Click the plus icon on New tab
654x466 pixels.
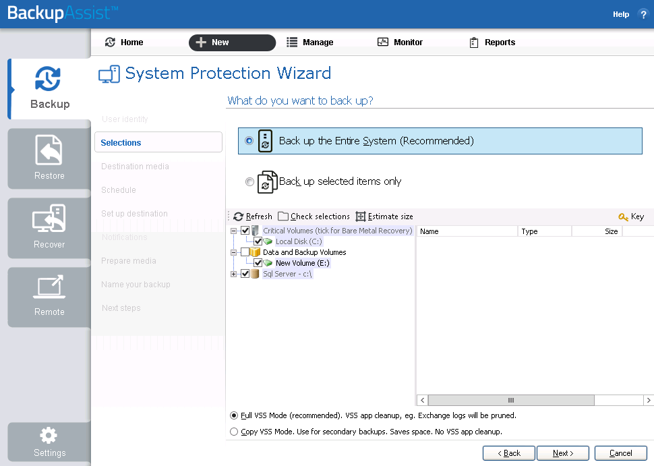coord(201,42)
